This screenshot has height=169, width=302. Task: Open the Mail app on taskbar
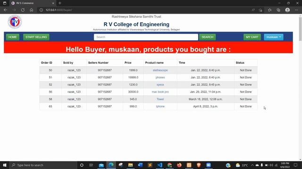tap(101, 165)
